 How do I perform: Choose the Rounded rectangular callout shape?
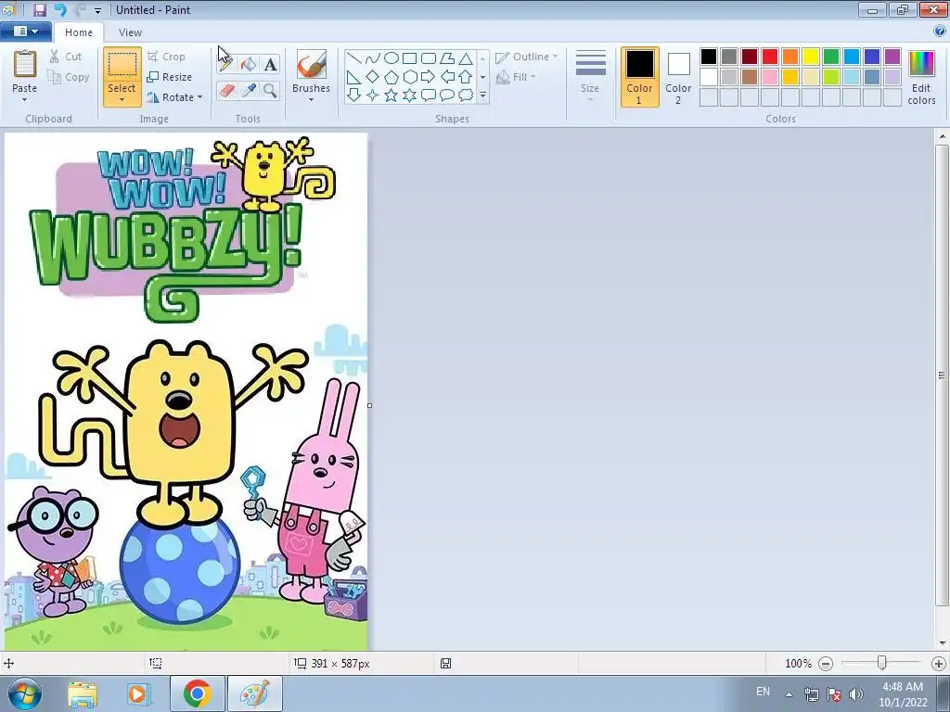(x=429, y=95)
